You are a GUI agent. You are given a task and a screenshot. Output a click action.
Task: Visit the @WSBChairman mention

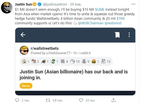pyautogui.click(x=91, y=23)
